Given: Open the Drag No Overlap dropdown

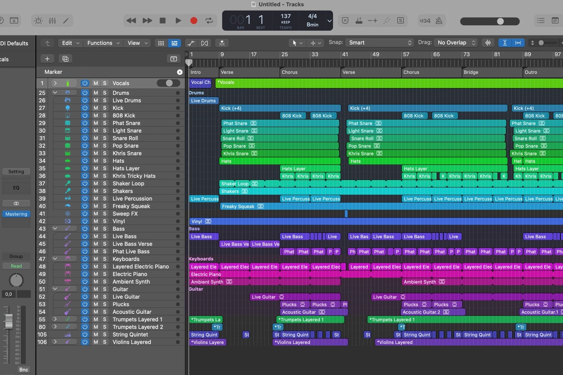Looking at the screenshot, I should 456,42.
